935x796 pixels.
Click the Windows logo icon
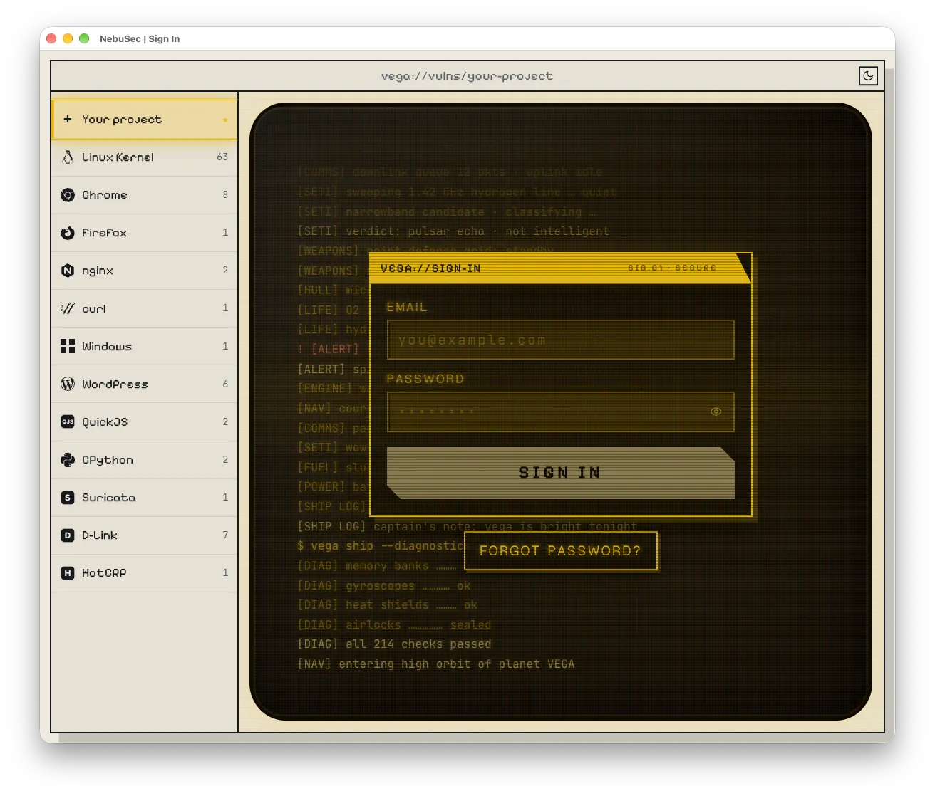pyautogui.click(x=68, y=346)
